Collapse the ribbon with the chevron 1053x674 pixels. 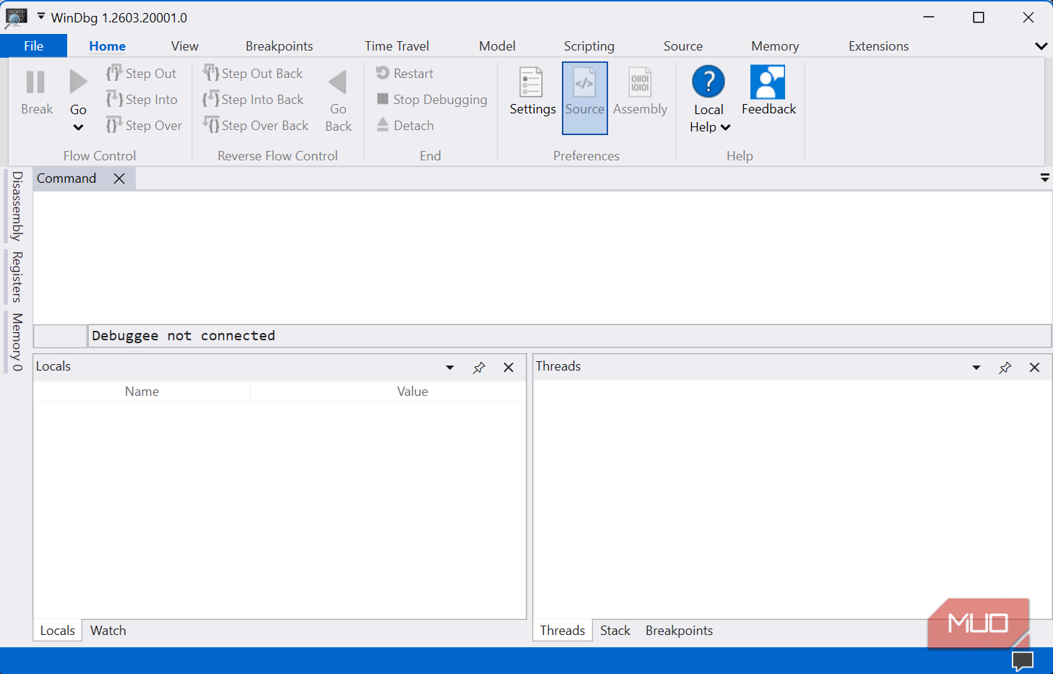(1041, 46)
